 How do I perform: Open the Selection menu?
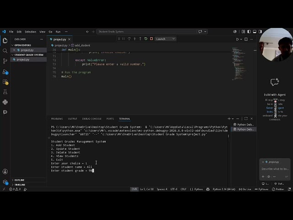click(31, 32)
